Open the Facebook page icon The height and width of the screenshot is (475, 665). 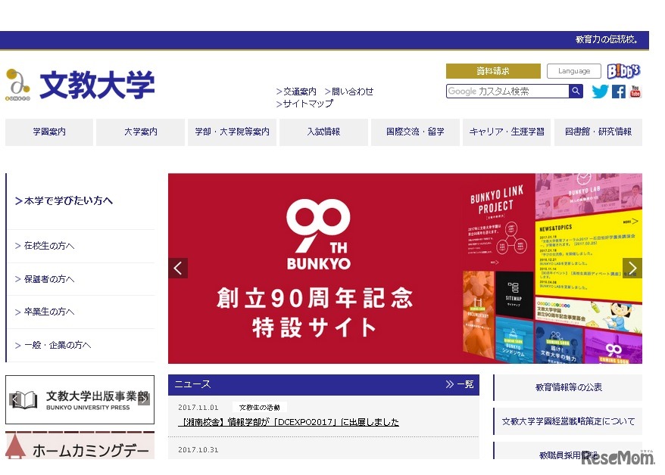[x=618, y=91]
